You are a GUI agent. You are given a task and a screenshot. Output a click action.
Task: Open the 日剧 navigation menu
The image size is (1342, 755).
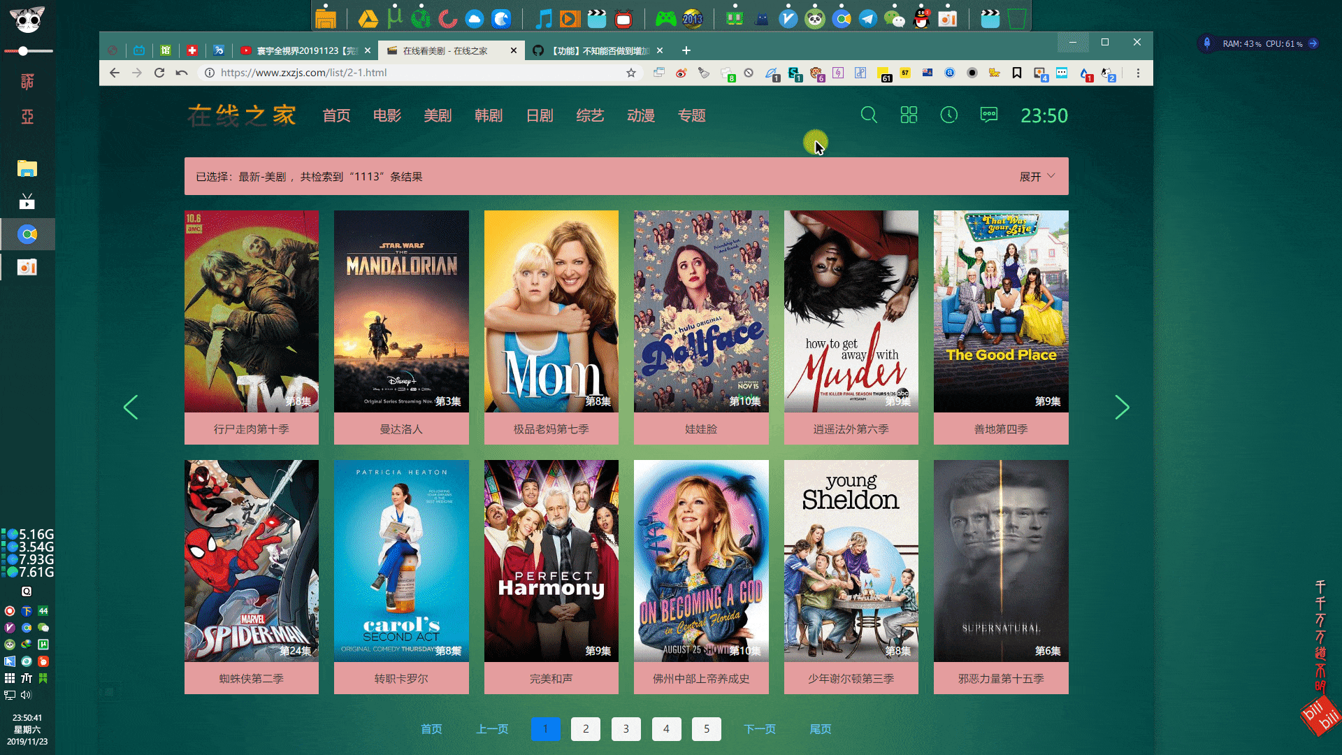pos(540,115)
